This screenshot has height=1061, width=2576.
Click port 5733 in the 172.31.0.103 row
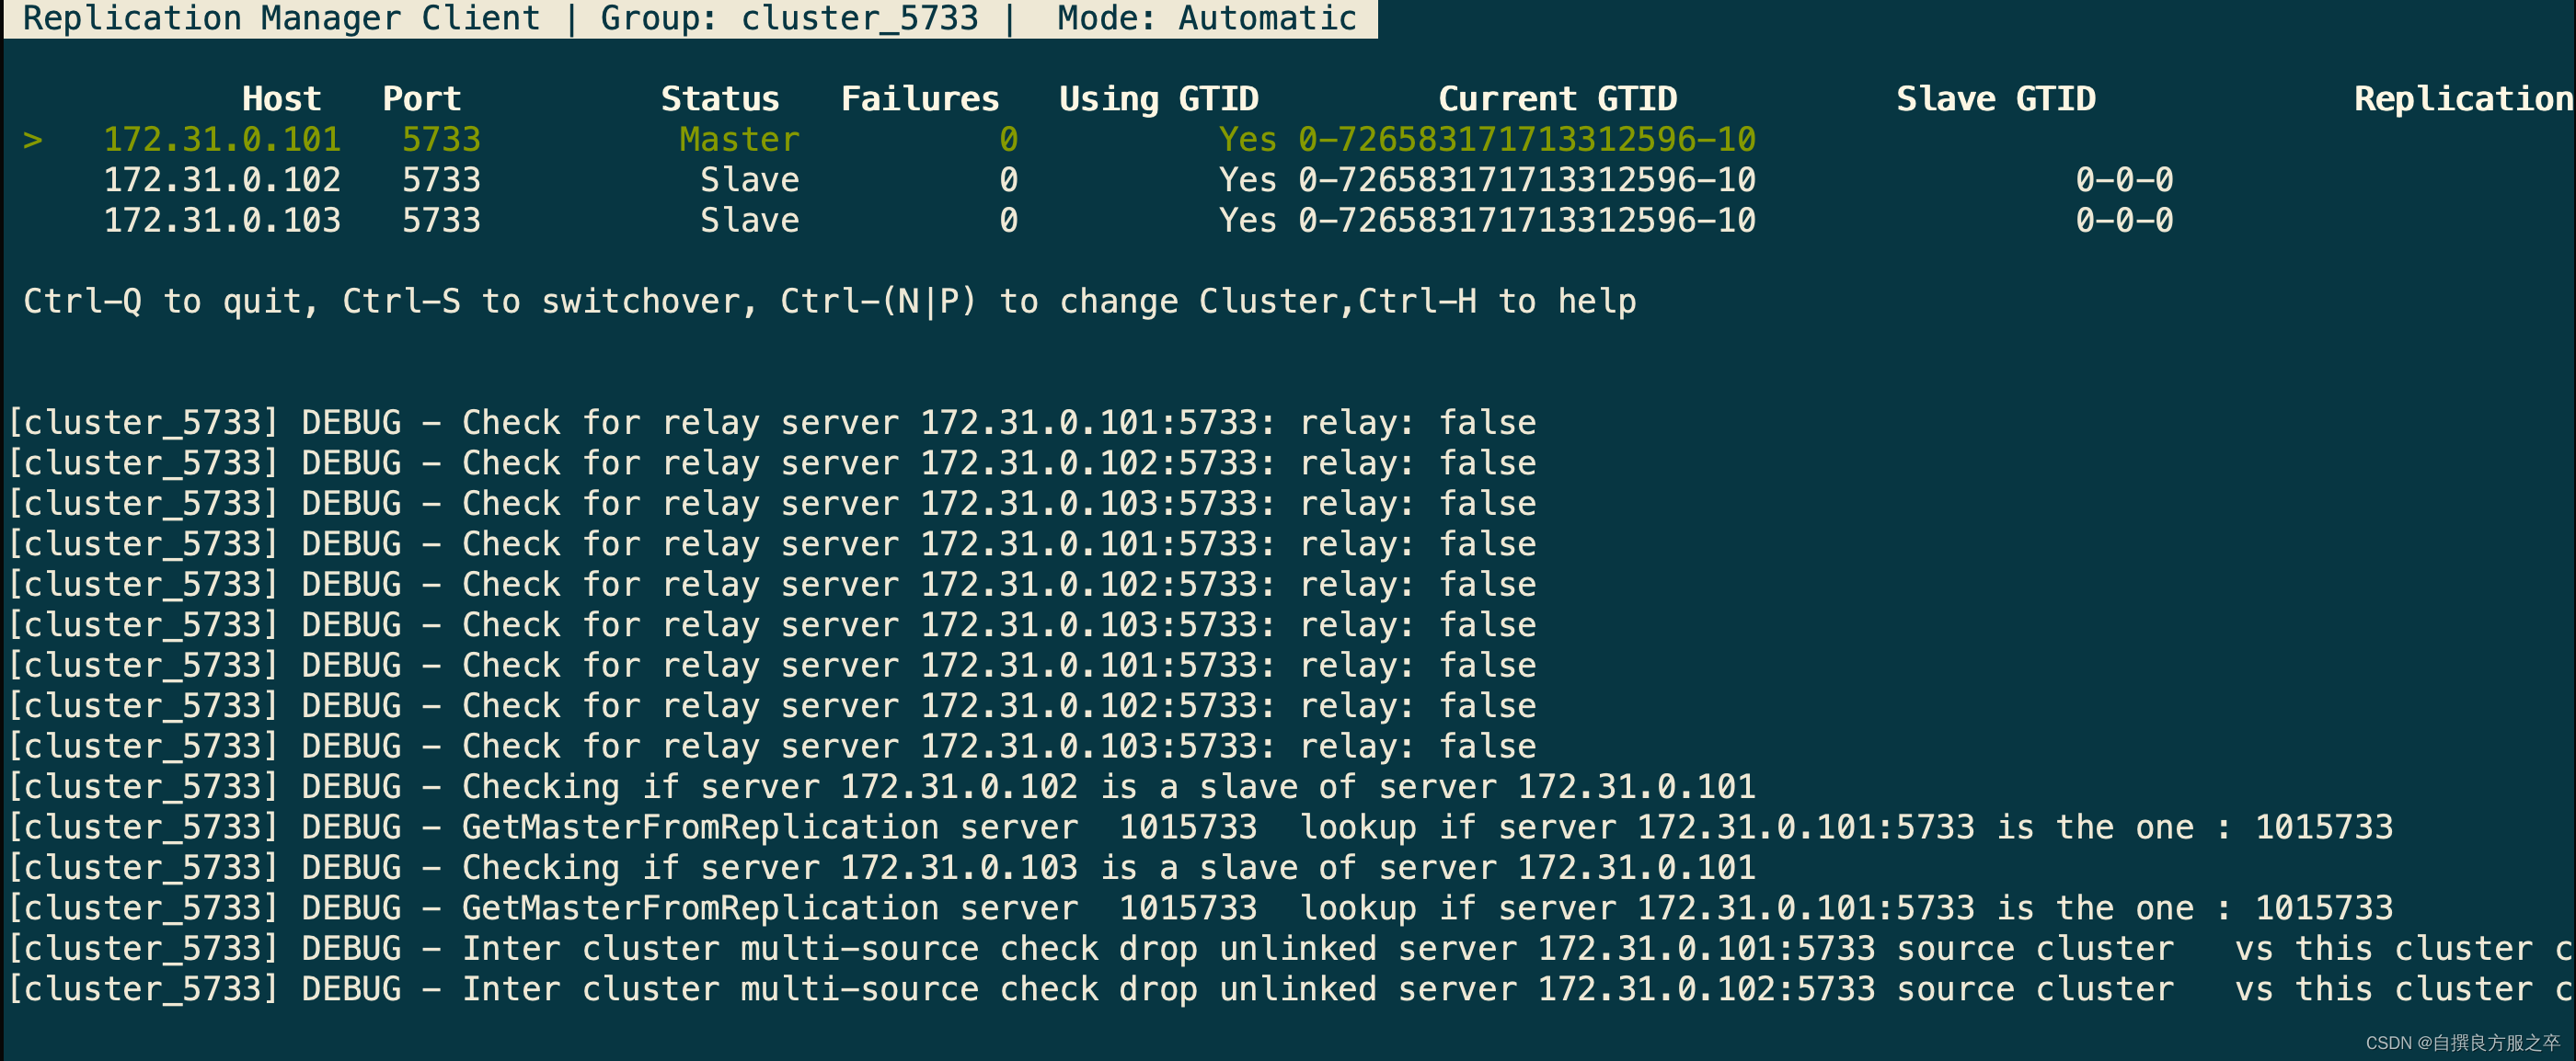(x=441, y=220)
